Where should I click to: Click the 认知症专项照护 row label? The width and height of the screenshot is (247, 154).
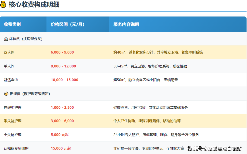[x=16, y=148]
